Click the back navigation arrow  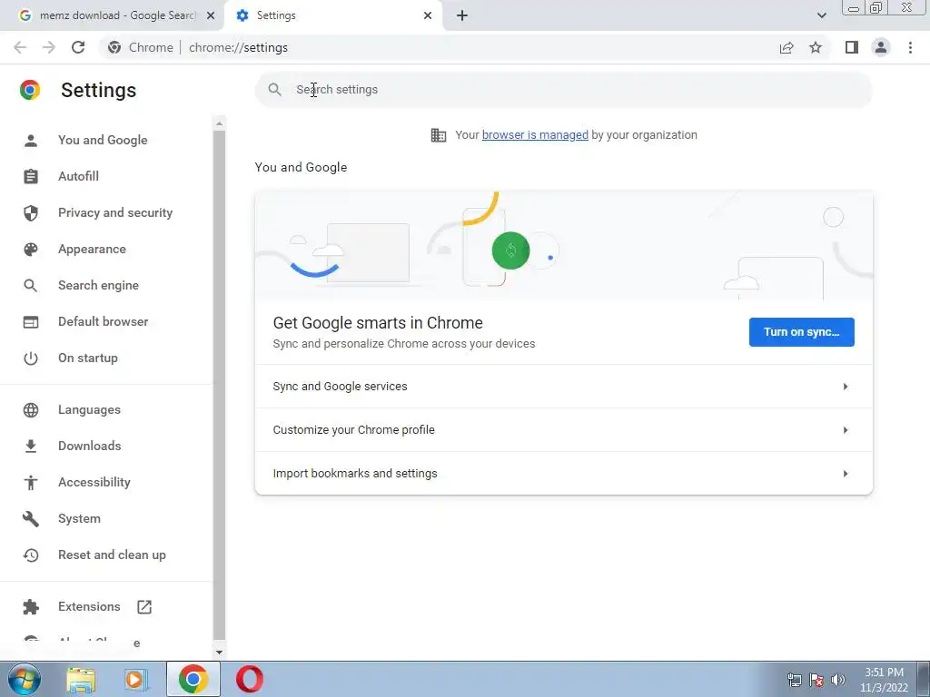pyautogui.click(x=20, y=47)
